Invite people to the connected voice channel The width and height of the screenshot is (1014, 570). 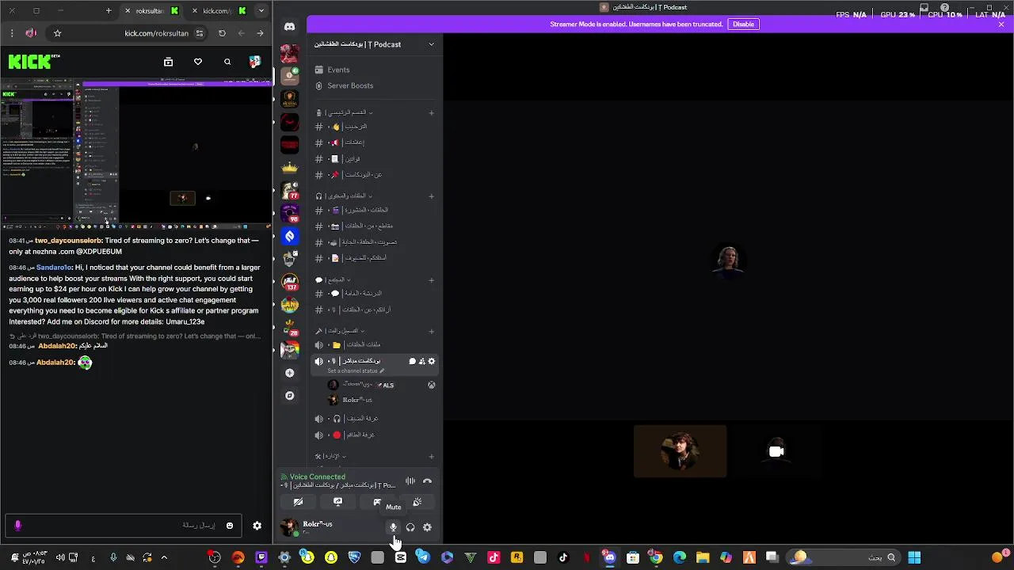421,361
